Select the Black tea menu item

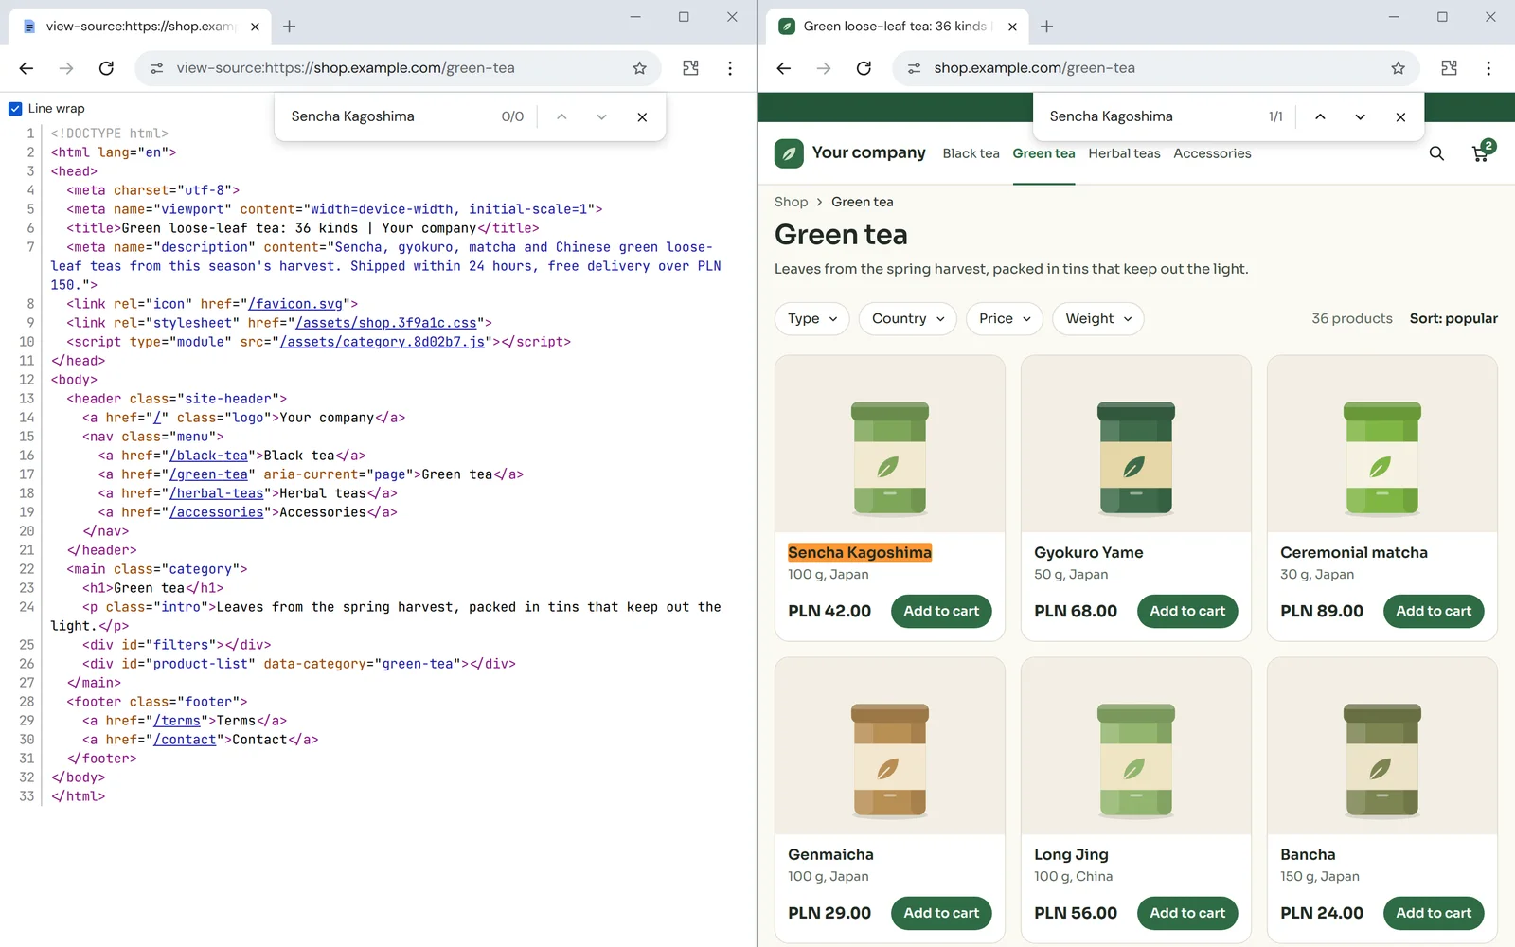click(971, 153)
